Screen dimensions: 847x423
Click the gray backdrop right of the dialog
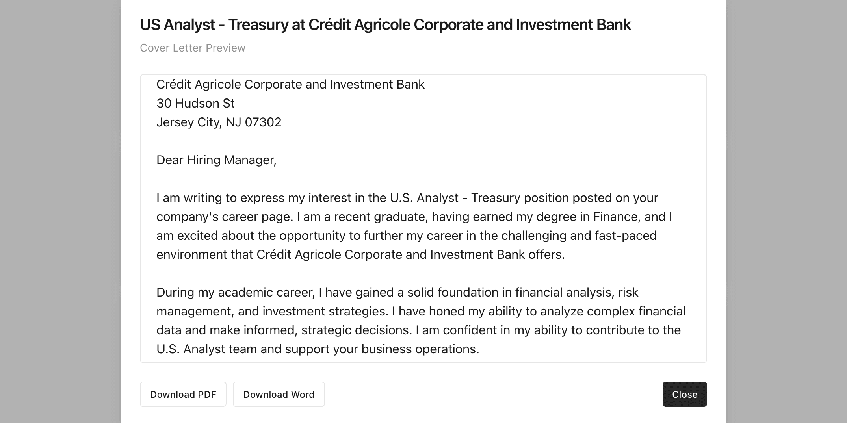point(786,211)
